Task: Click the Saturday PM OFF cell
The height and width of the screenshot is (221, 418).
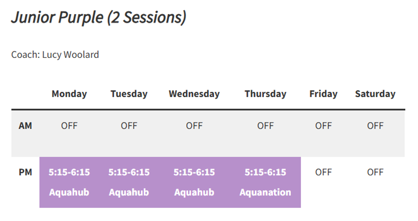Action: point(375,172)
